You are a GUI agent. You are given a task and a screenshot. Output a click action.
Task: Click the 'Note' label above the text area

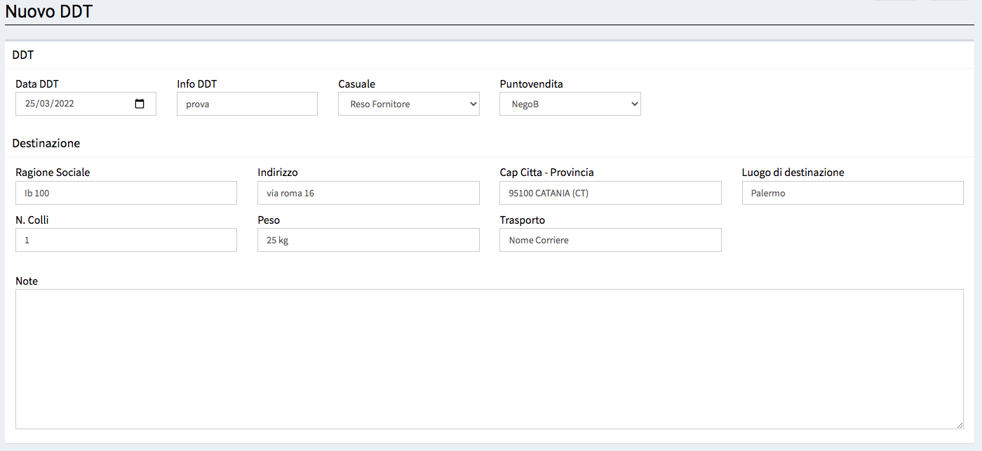click(x=27, y=281)
